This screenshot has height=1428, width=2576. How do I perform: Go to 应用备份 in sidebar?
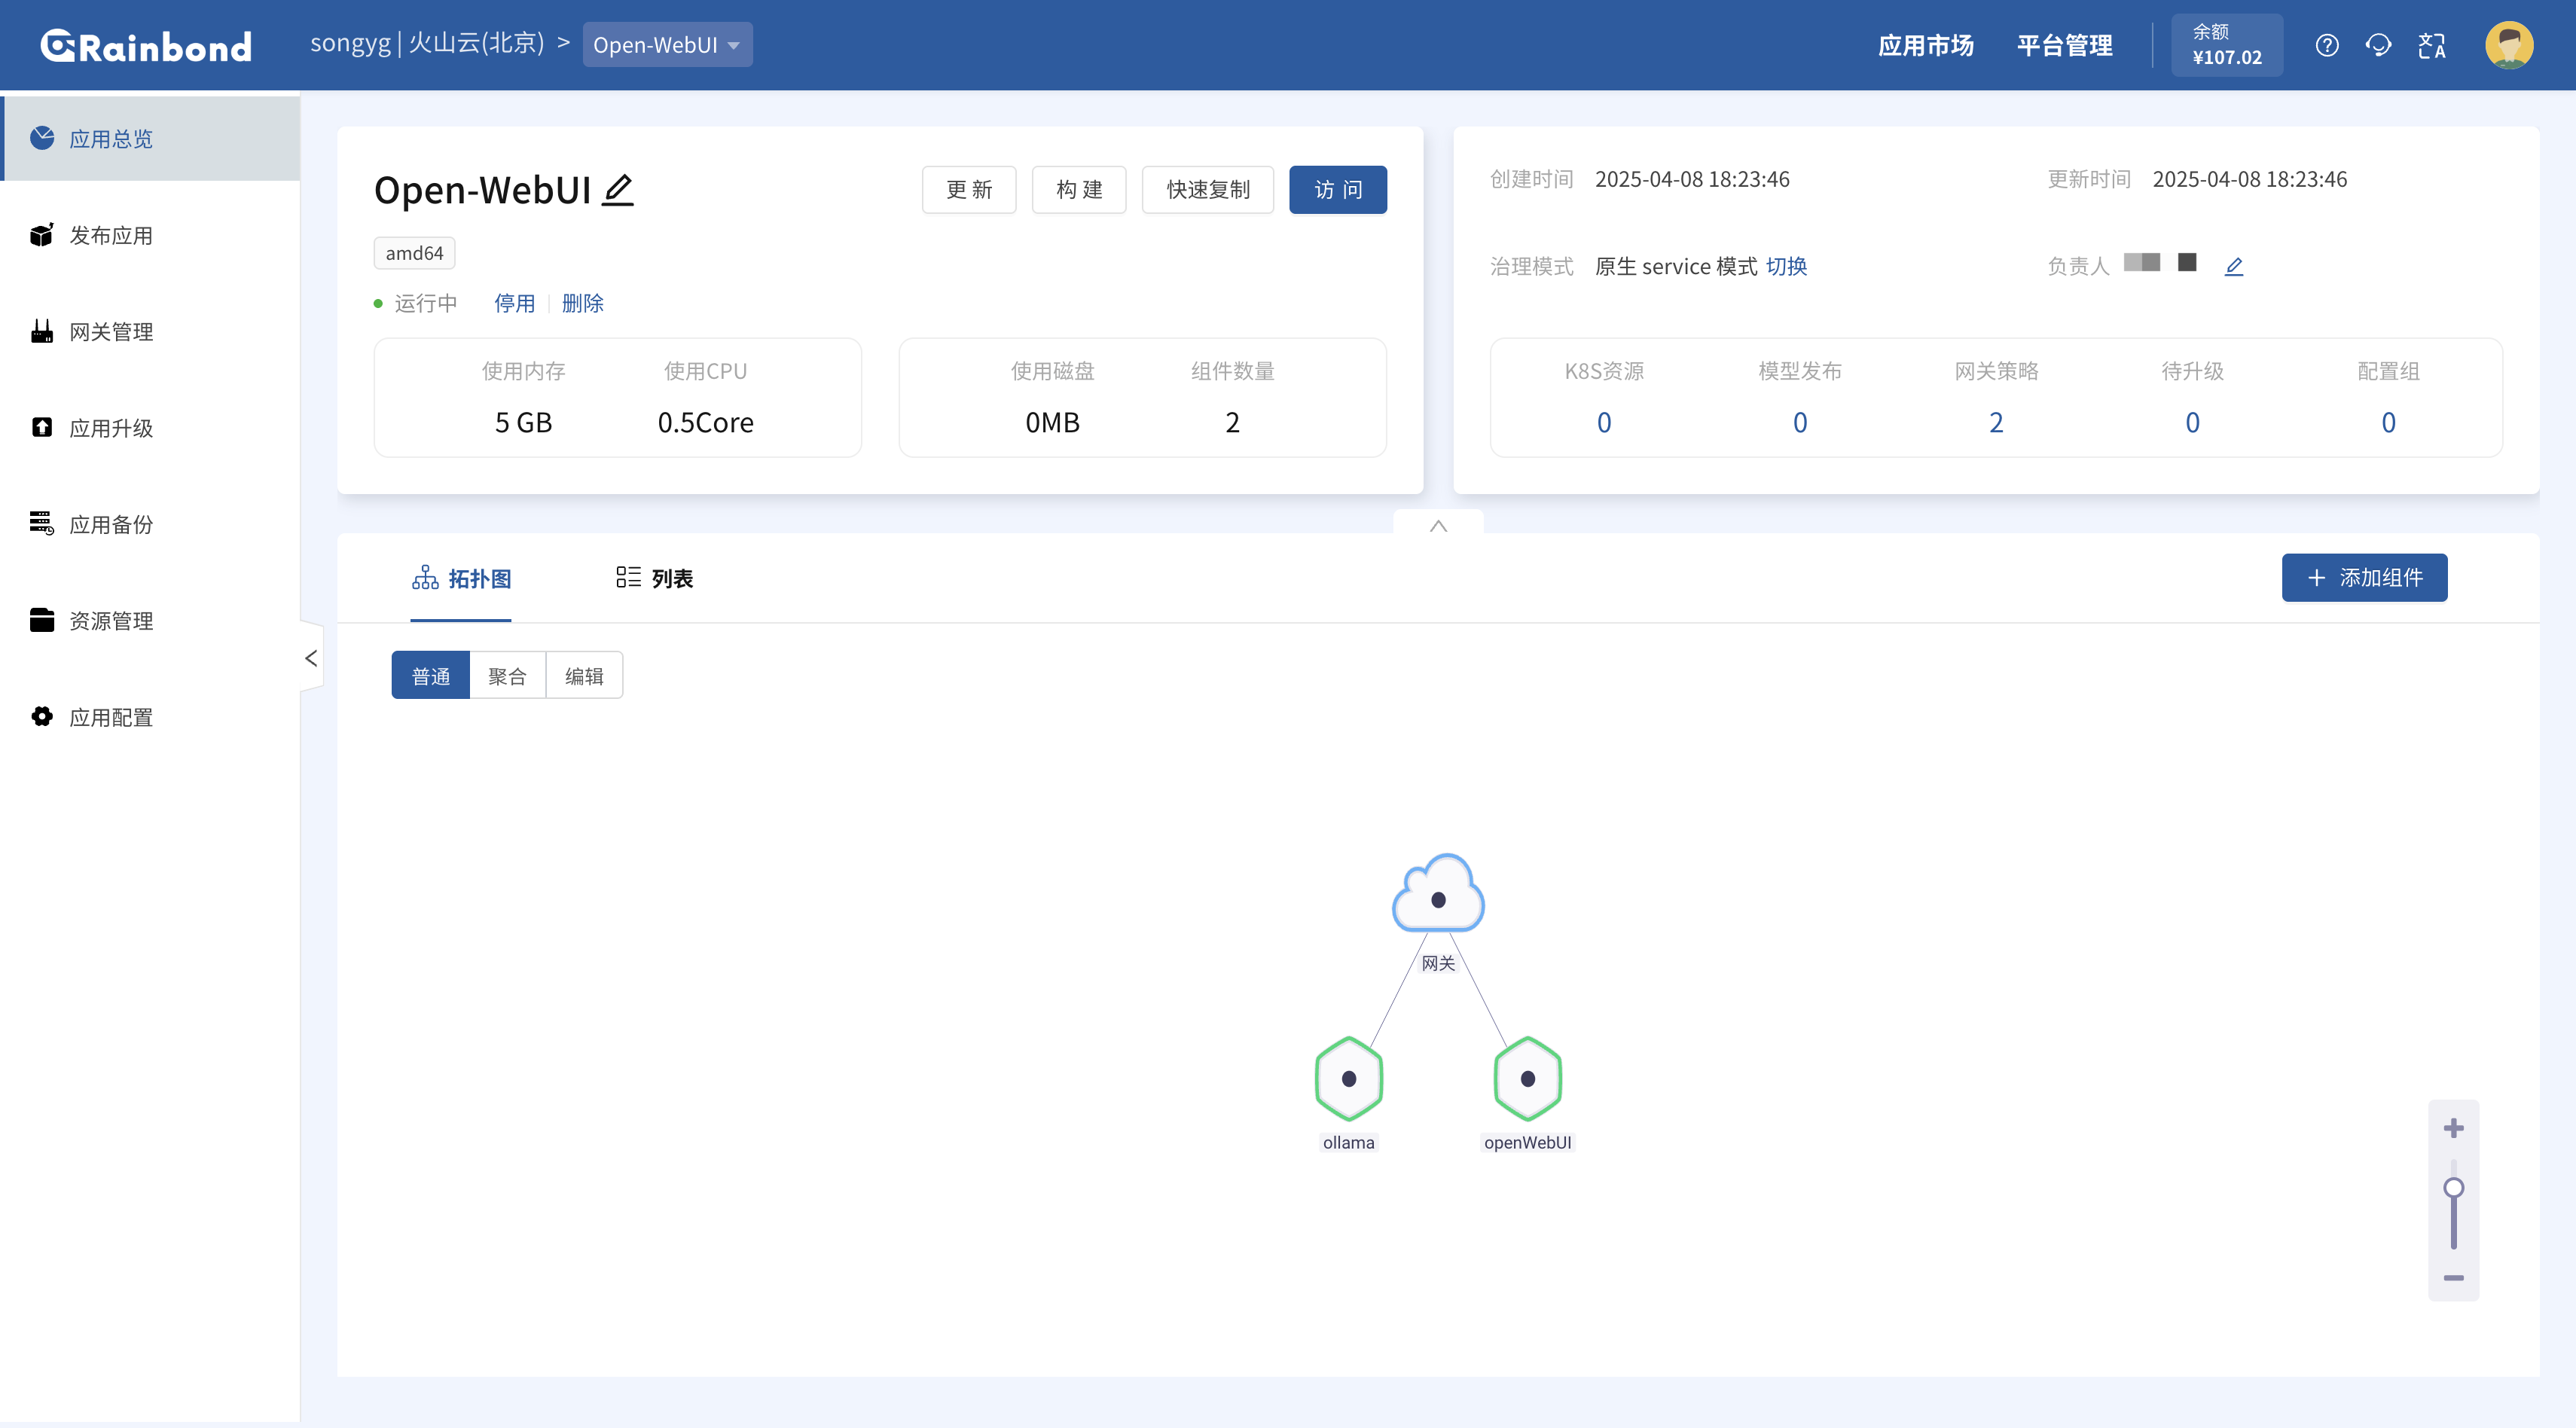pyautogui.click(x=151, y=524)
